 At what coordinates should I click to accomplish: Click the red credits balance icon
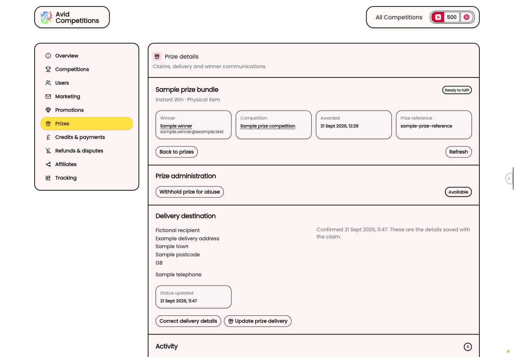(438, 17)
